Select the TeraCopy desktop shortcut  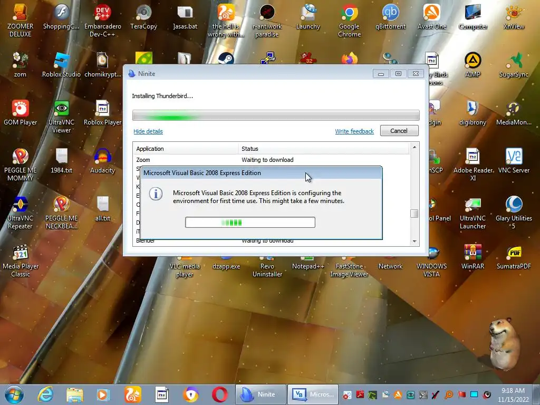(x=143, y=16)
